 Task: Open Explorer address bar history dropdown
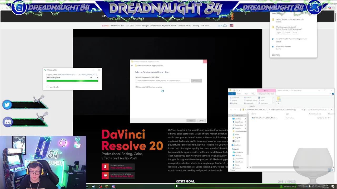click(x=302, y=110)
